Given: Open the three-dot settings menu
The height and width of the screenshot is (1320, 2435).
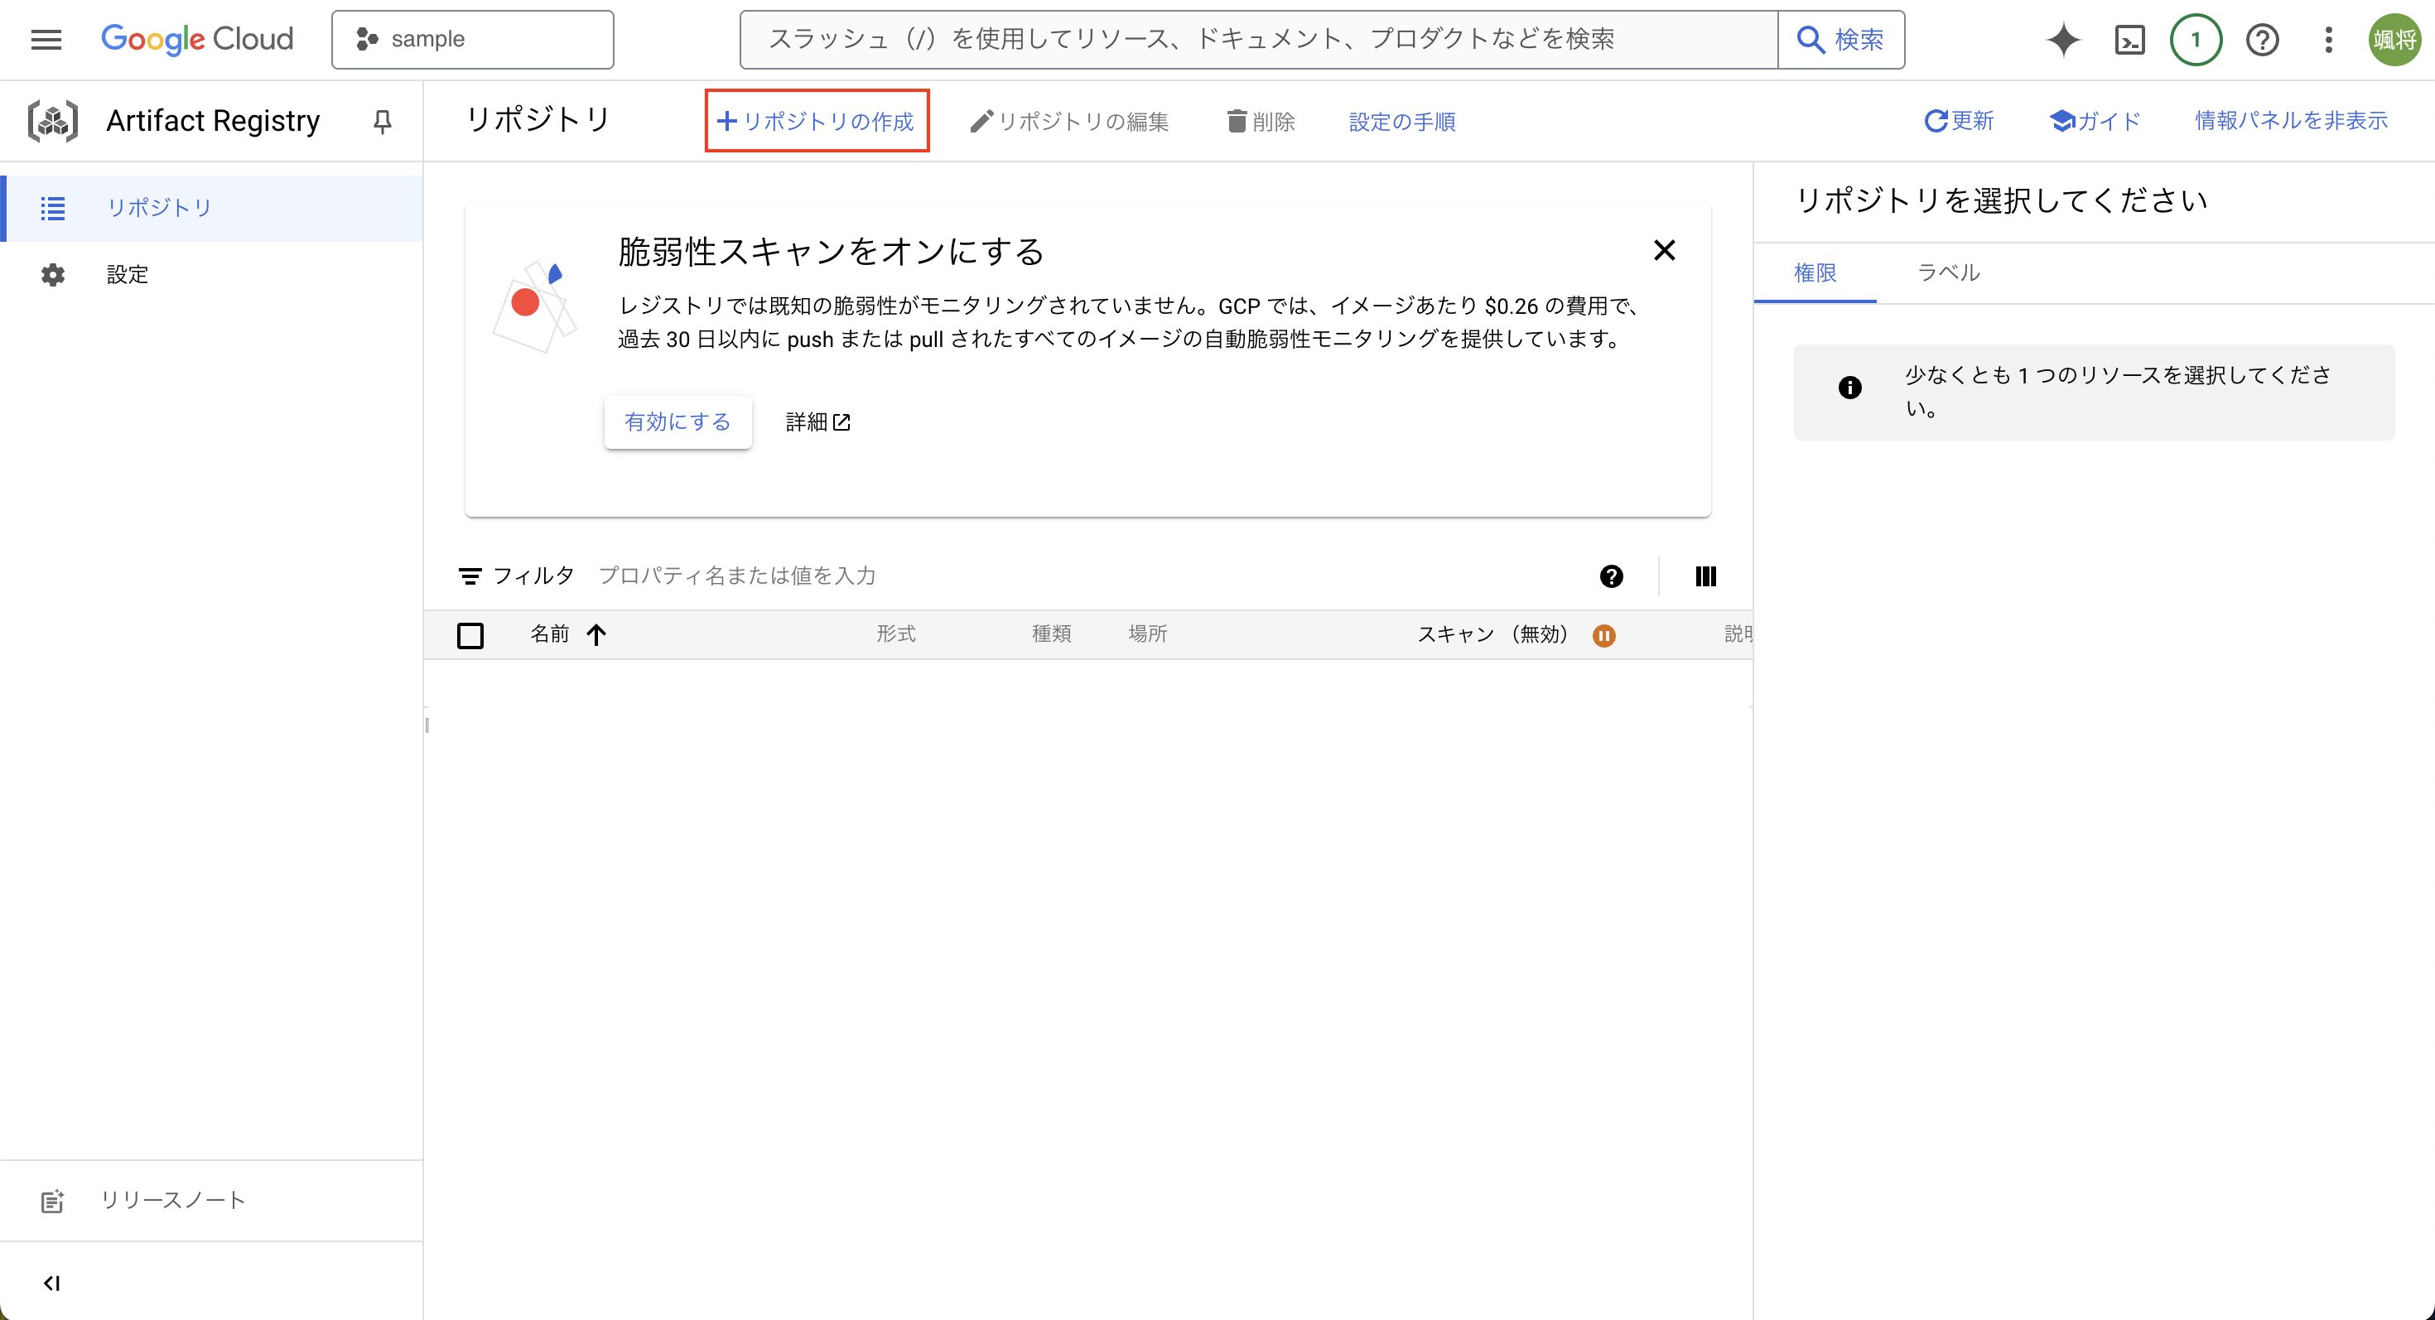Looking at the screenshot, I should point(2328,40).
